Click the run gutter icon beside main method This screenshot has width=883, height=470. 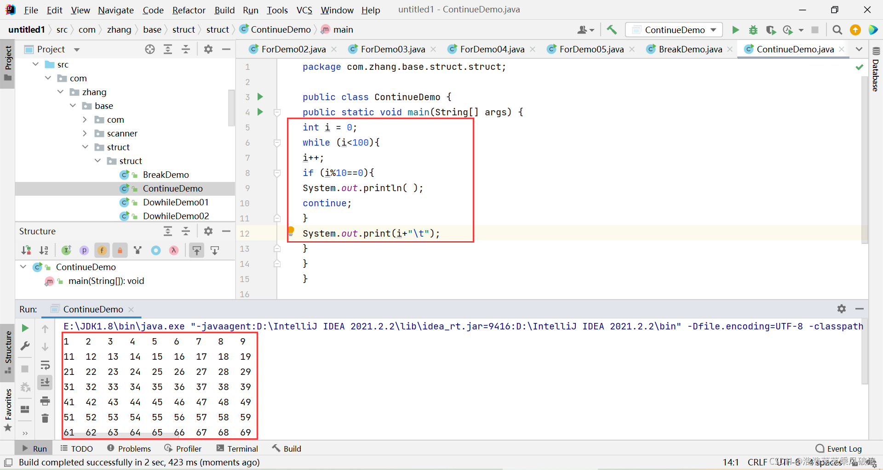point(260,112)
